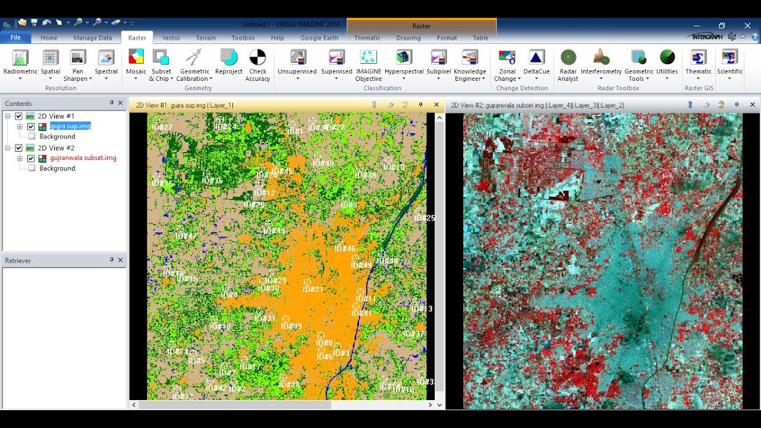The image size is (761, 428).
Task: Click the Pan Sharpen icon
Action: coord(78,58)
